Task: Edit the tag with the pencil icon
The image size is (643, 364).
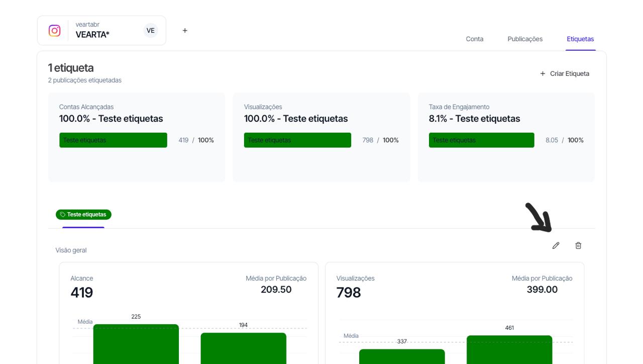Action: pos(556,245)
